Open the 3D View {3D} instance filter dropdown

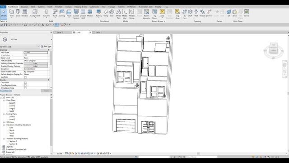coord(38,47)
